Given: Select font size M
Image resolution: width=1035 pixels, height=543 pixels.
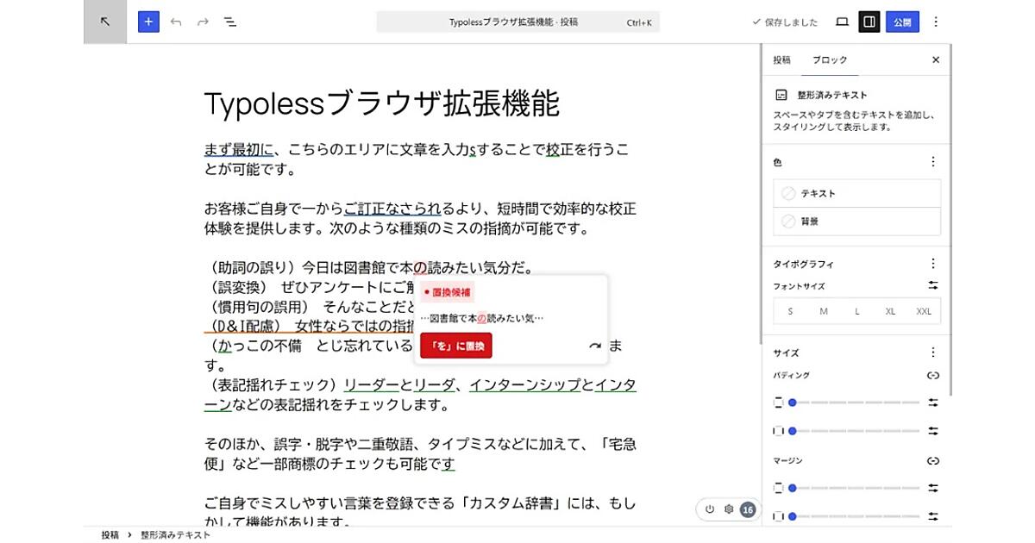Looking at the screenshot, I should [x=824, y=311].
